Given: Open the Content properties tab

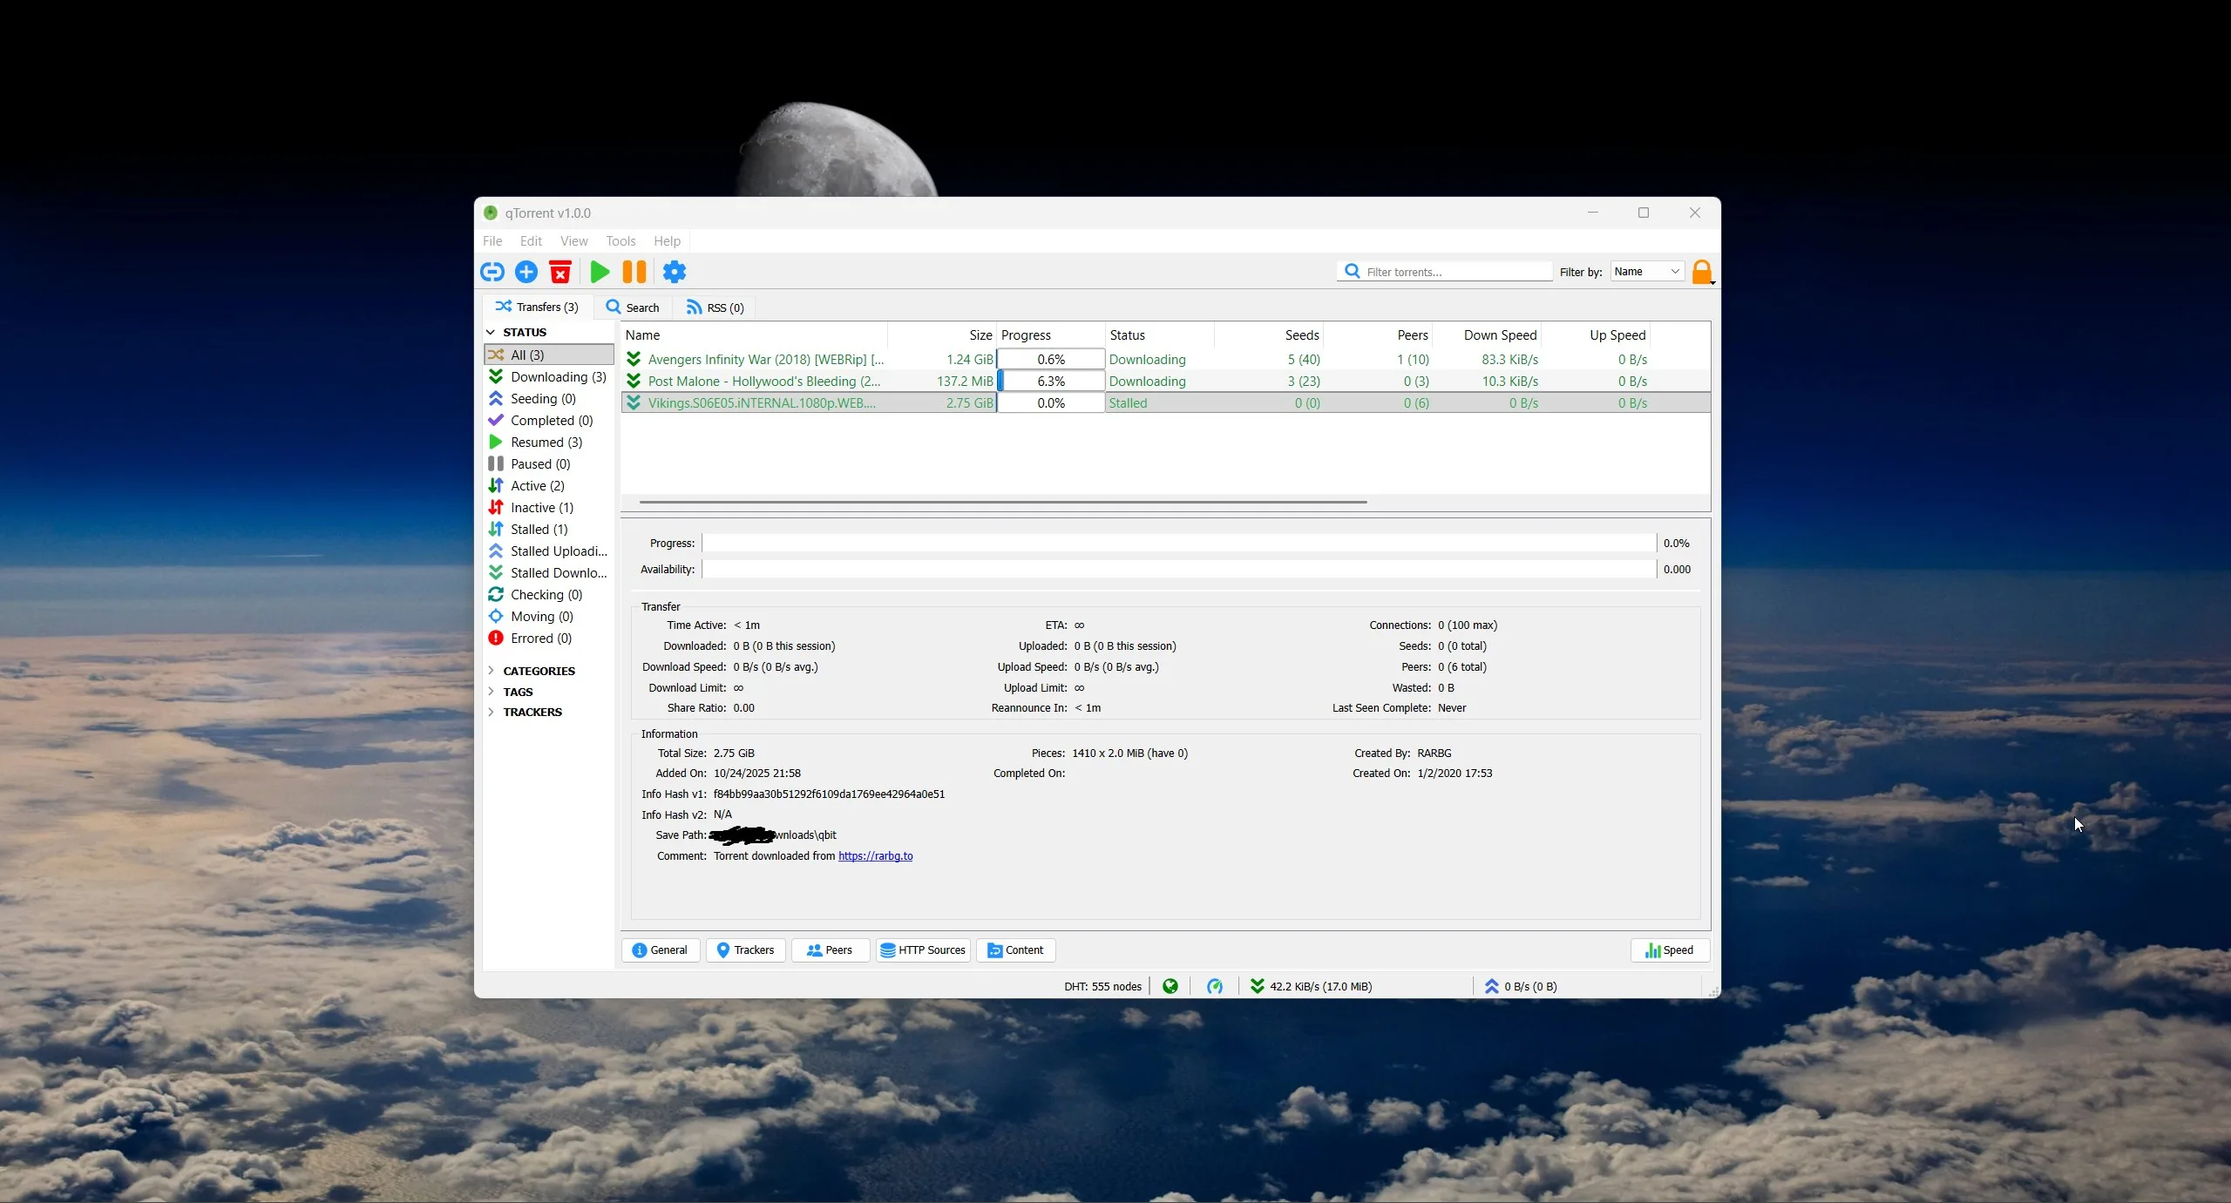Looking at the screenshot, I should [1015, 950].
